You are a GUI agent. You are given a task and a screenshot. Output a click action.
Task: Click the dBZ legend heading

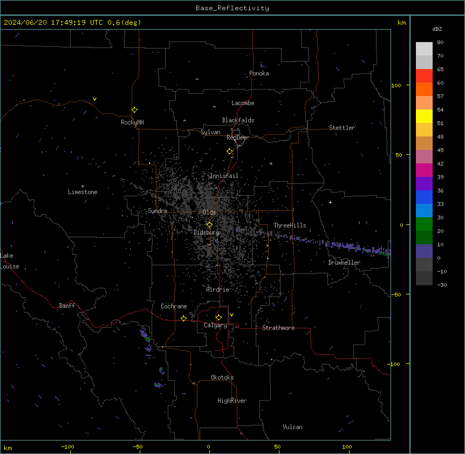click(x=437, y=29)
